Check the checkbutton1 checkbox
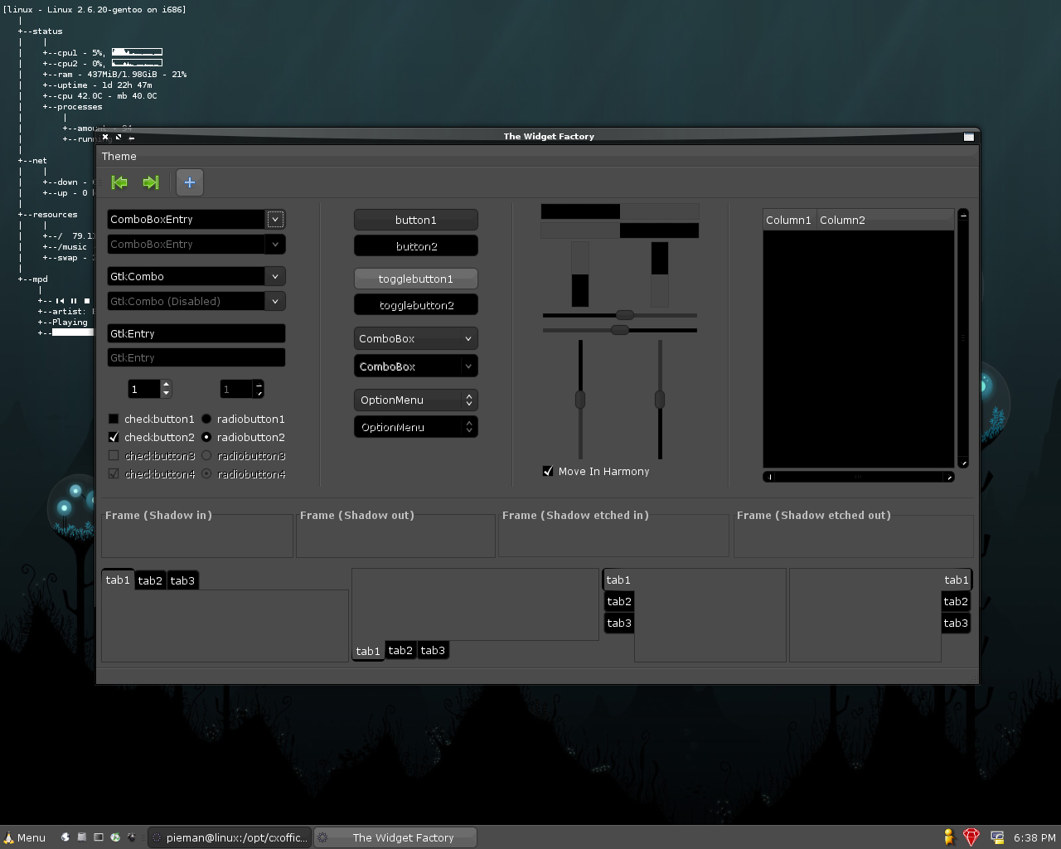Viewport: 1061px width, 849px height. pyautogui.click(x=114, y=420)
